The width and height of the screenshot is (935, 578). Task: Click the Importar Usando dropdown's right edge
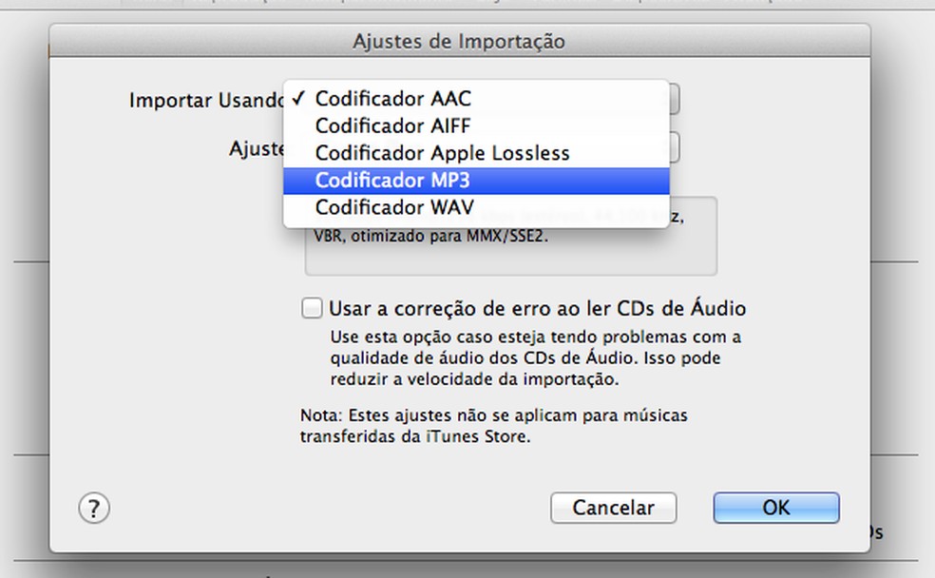(x=674, y=99)
